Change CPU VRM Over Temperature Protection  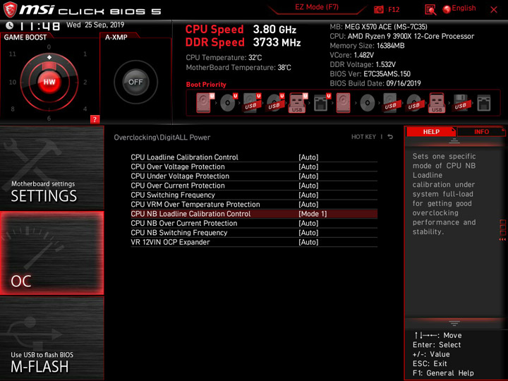[x=254, y=205]
